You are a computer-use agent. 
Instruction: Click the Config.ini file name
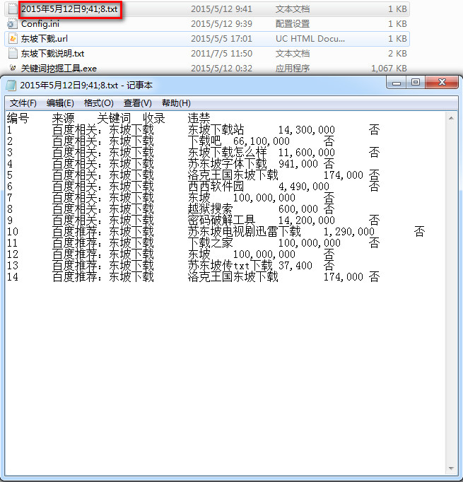pyautogui.click(x=40, y=23)
